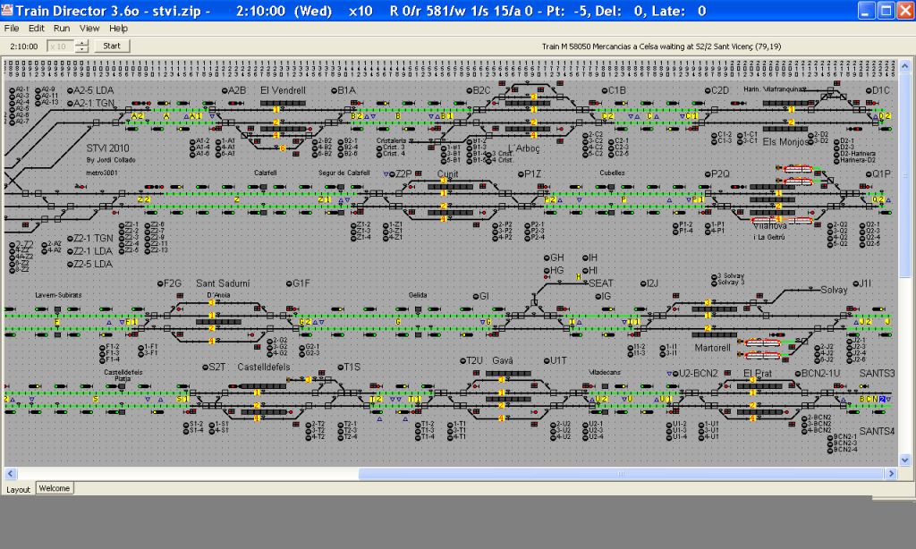Select the B1A itinerary button
Screen dimensions: 916x549
(333, 90)
